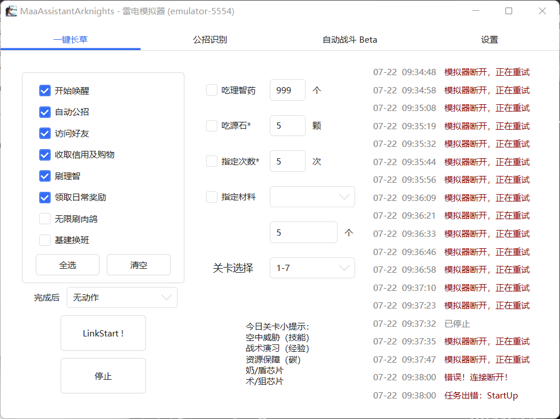Image resolution: width=560 pixels, height=419 pixels.
Task: Minimize the MaaAssistantArknights window
Action: point(476,11)
